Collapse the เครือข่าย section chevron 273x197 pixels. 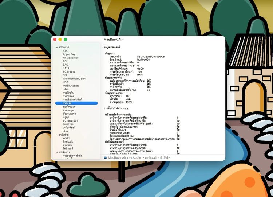57,135
